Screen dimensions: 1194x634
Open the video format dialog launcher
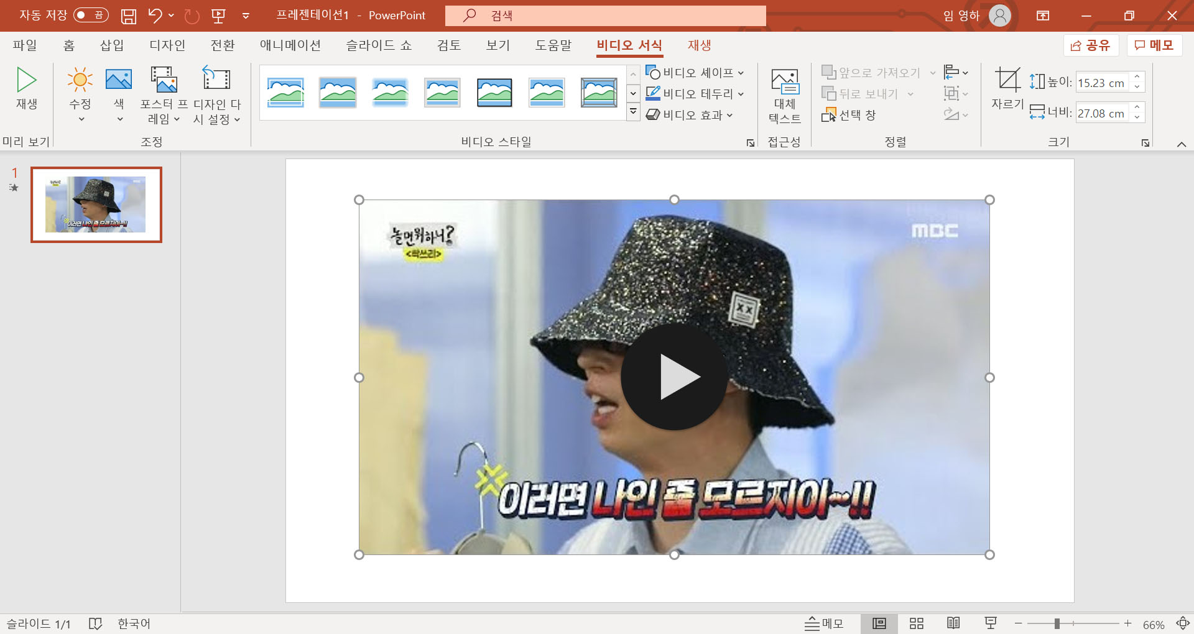tap(751, 143)
